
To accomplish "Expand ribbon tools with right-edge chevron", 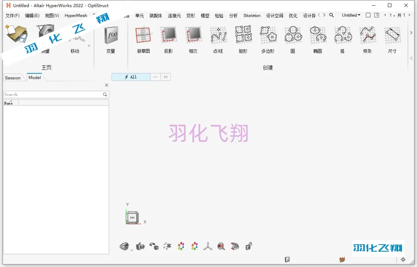I will click(x=411, y=33).
